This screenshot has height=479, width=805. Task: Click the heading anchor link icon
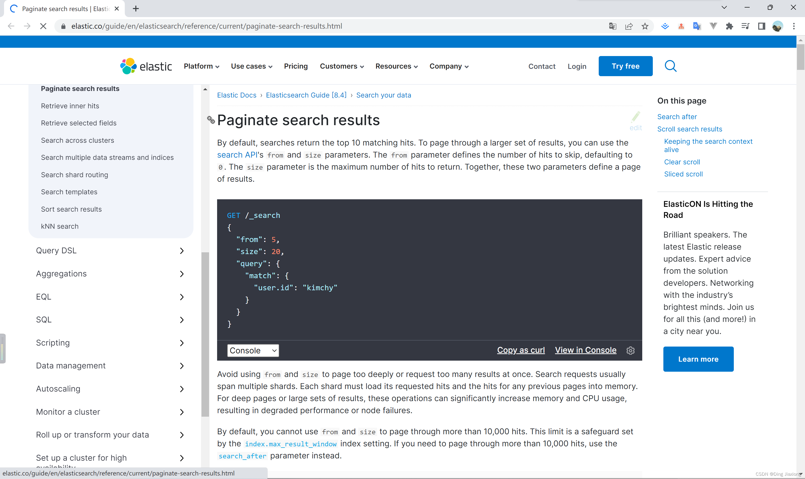tap(211, 120)
